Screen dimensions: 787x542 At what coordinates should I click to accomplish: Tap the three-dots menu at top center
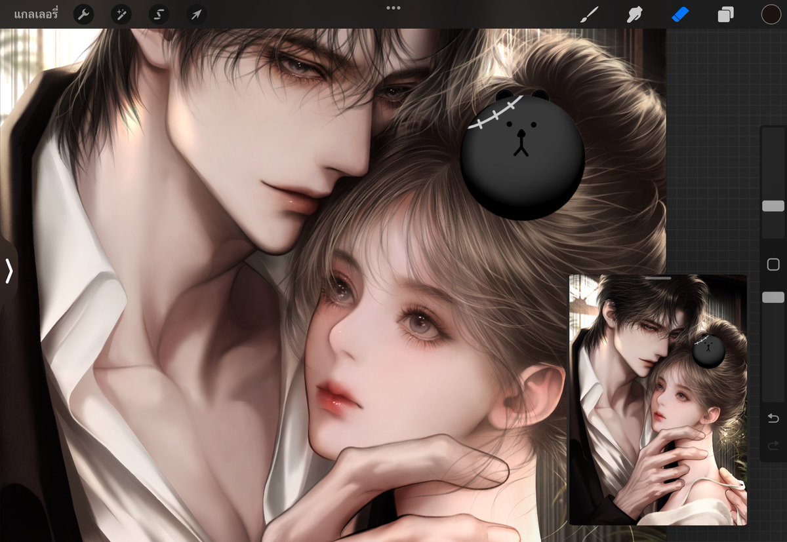point(393,8)
